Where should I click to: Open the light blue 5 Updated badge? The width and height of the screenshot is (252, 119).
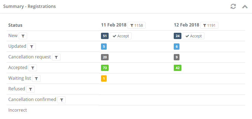tap(104, 47)
